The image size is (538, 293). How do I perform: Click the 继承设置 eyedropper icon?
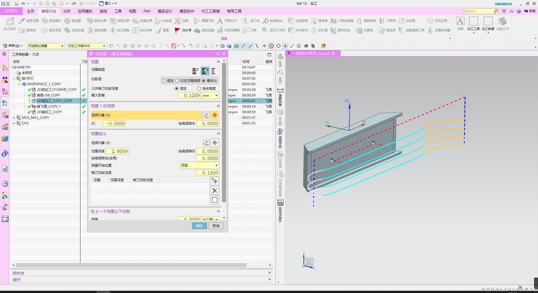[22, 21]
